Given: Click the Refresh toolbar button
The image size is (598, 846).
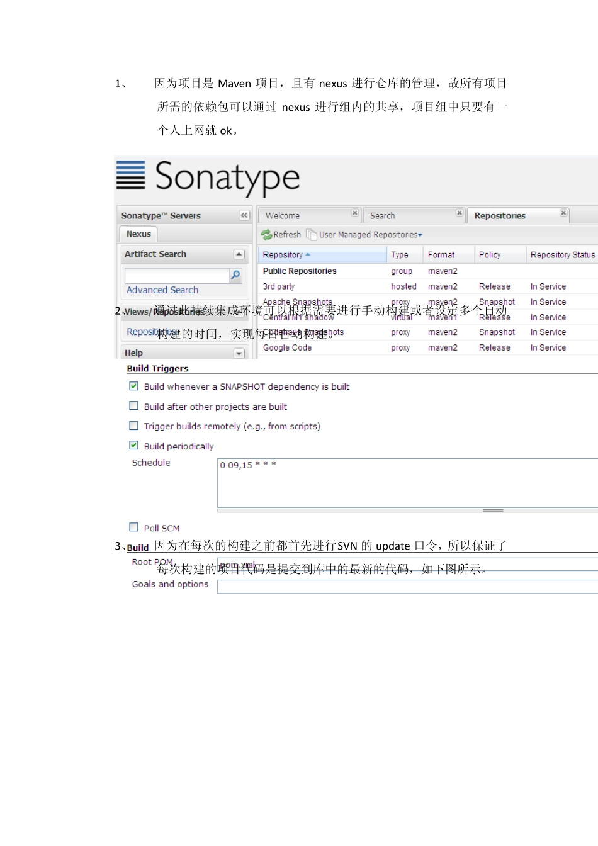Looking at the screenshot, I should 281,234.
